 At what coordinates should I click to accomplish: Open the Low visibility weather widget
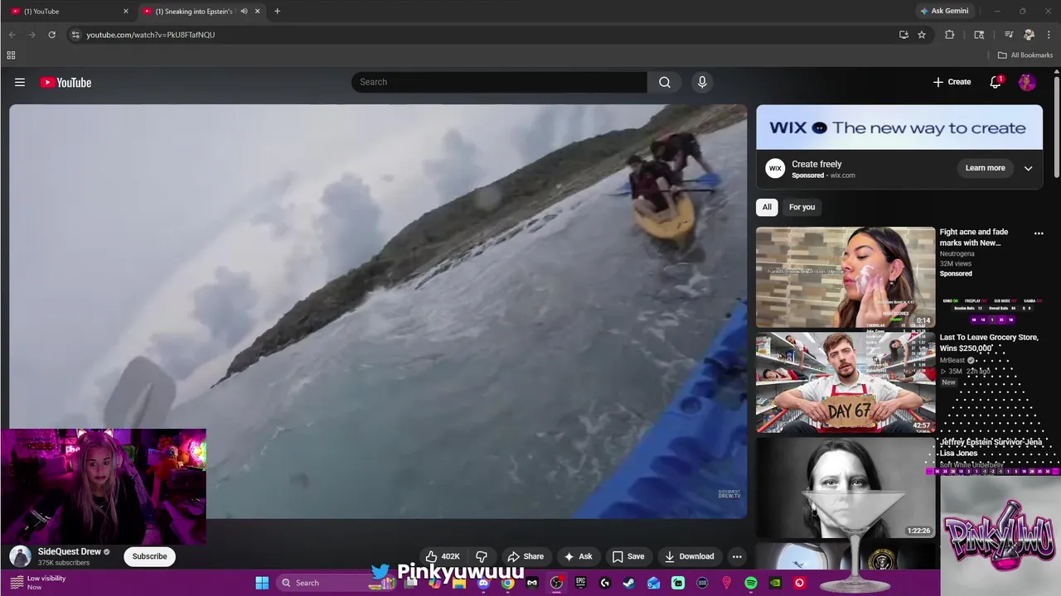[37, 583]
